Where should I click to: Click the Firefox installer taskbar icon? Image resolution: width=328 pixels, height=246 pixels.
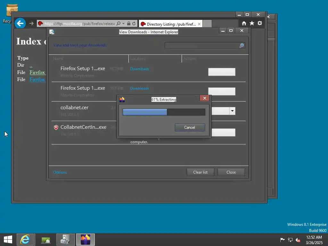tap(85, 240)
